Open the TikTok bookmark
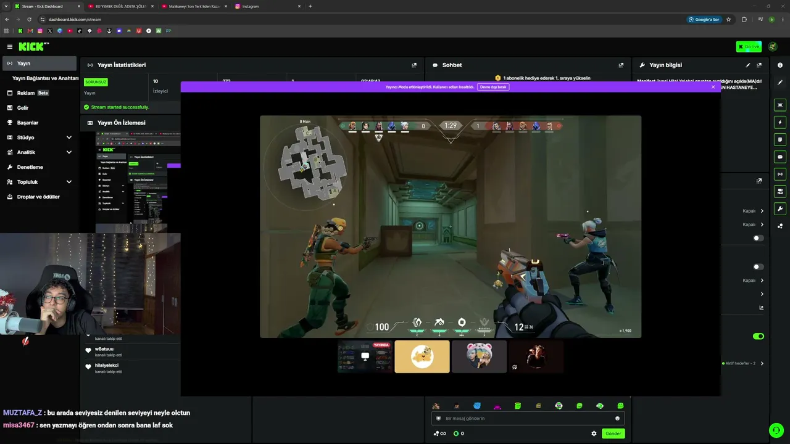This screenshot has width=790, height=444. pyautogui.click(x=80, y=31)
